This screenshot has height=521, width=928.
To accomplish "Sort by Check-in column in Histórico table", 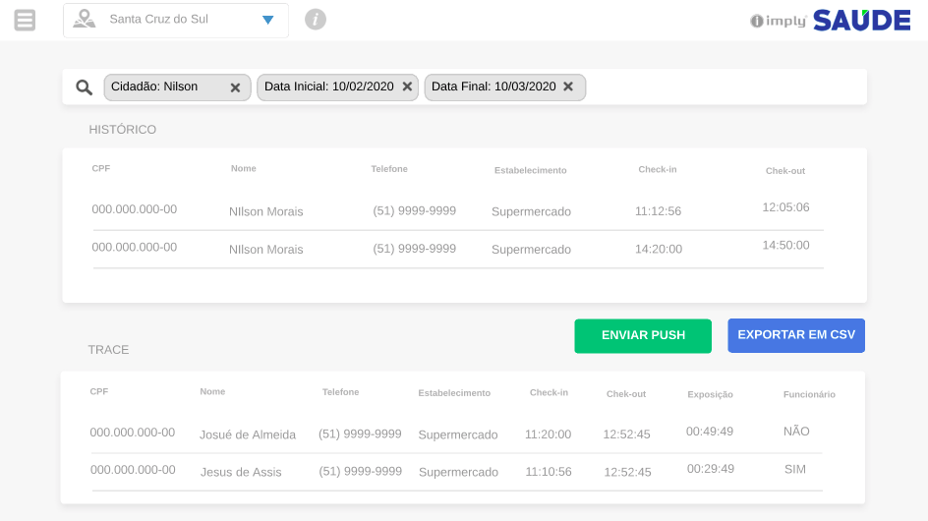I will tap(657, 170).
